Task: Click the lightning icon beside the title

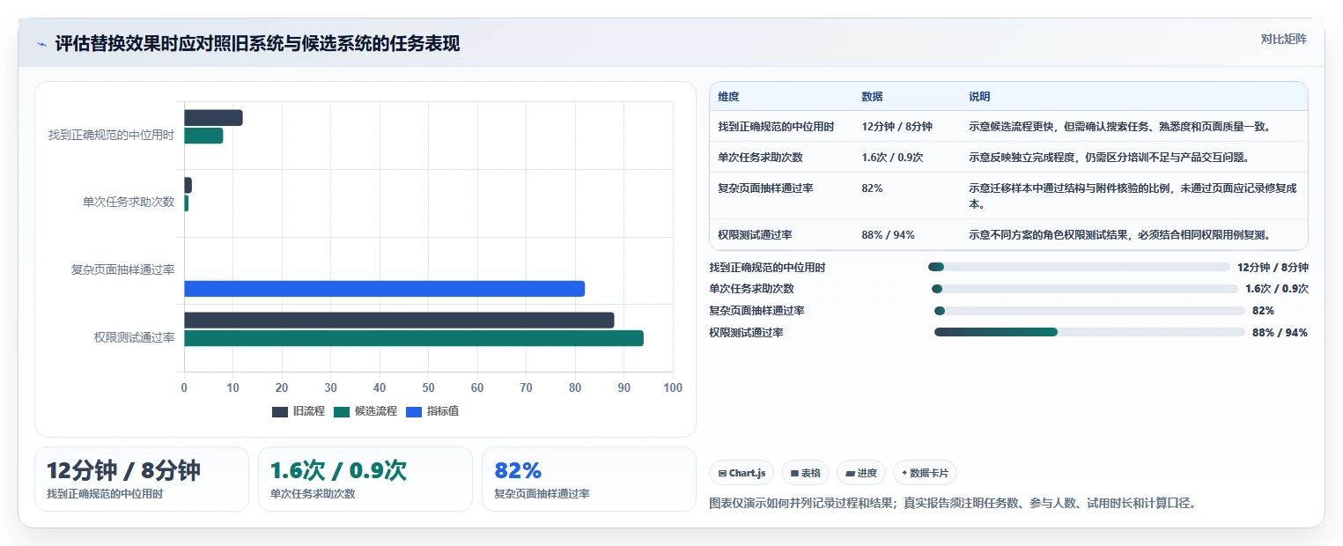Action: pyautogui.click(x=42, y=44)
